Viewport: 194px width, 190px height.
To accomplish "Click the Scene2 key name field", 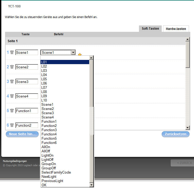I will 26,67.
